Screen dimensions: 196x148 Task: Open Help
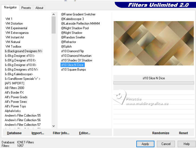tap(187, 144)
